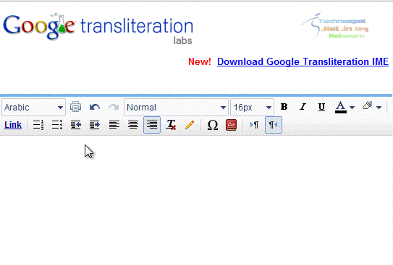This screenshot has width=393, height=265.
Task: Click the Link button in toolbar
Action: (x=13, y=124)
